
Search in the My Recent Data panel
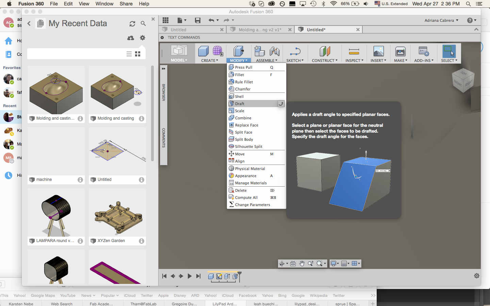point(143,23)
